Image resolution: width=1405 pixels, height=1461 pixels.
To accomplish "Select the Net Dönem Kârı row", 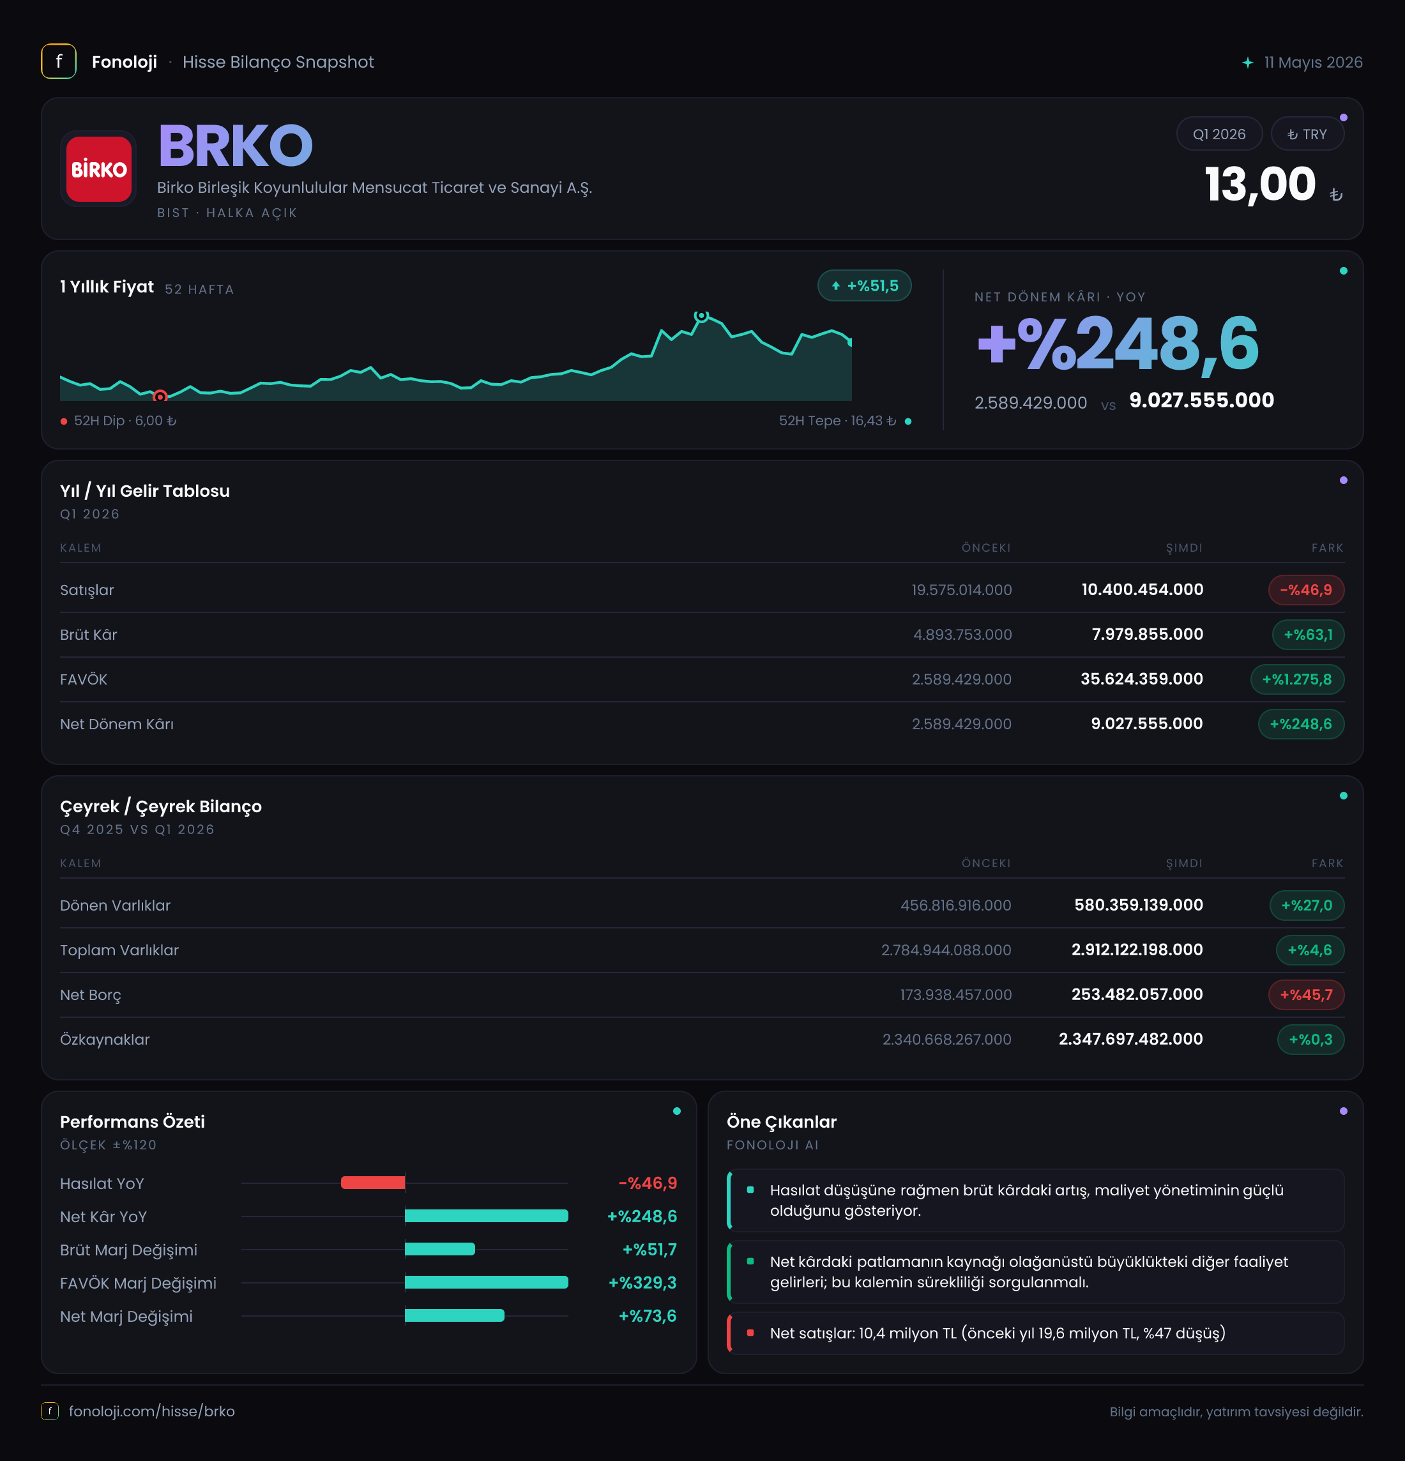I will pos(701,723).
